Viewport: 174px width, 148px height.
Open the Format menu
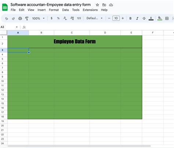point(54,10)
